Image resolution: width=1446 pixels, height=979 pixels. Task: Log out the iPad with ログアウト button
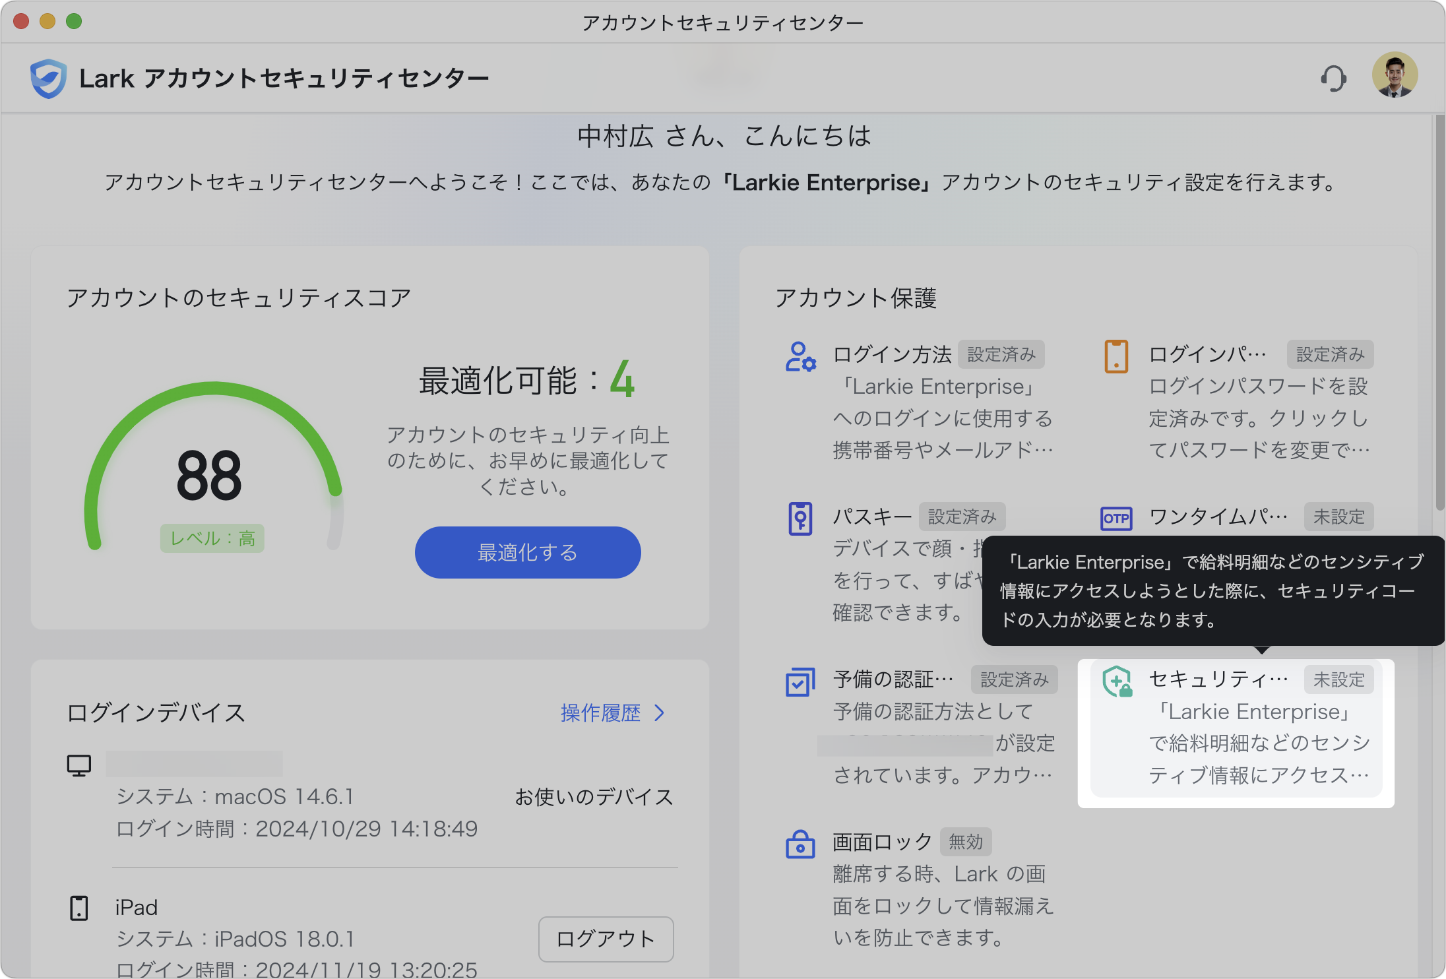coord(606,939)
